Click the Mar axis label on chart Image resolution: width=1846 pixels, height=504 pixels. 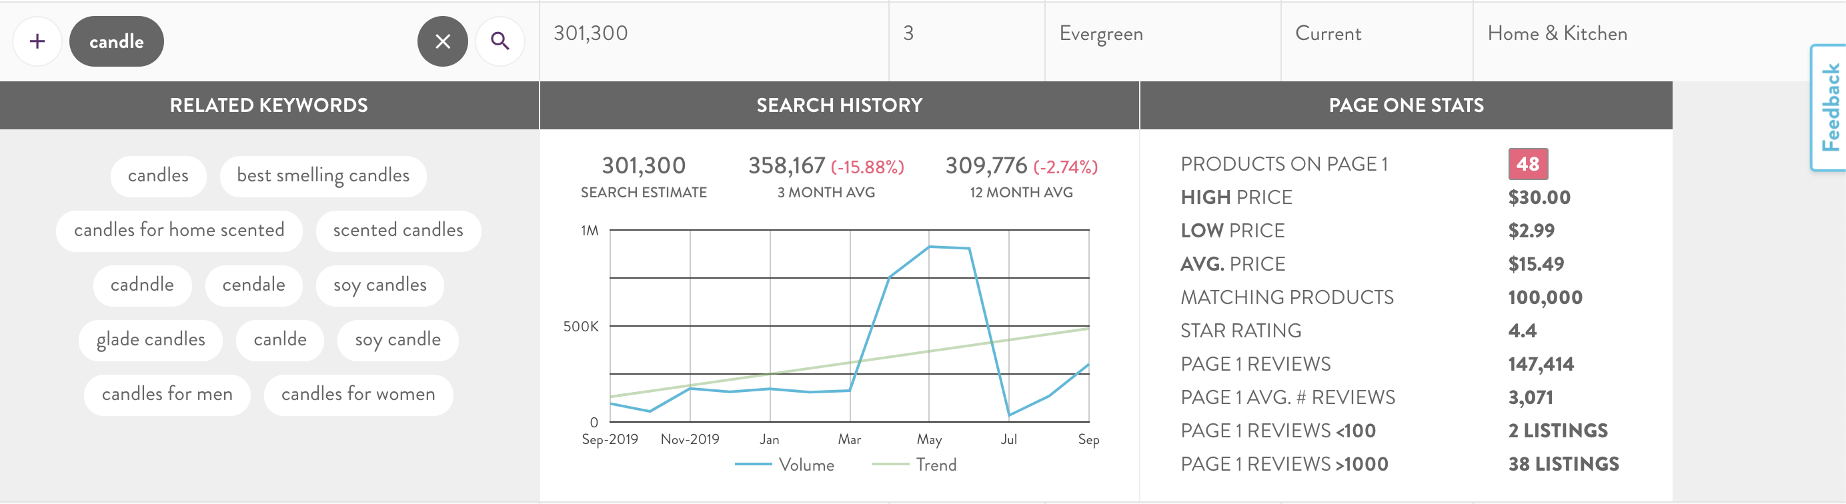click(849, 439)
